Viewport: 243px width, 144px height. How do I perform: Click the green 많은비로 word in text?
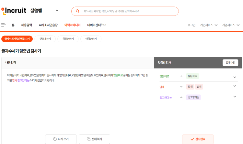118,75
